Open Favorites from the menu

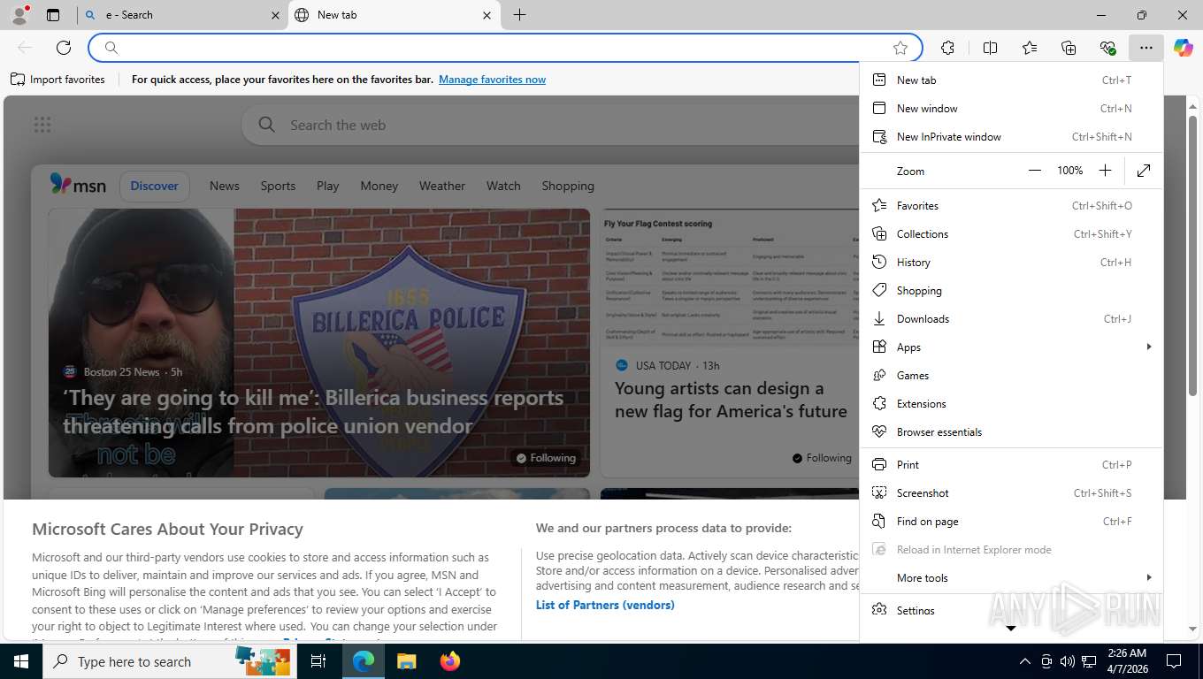click(1011, 205)
